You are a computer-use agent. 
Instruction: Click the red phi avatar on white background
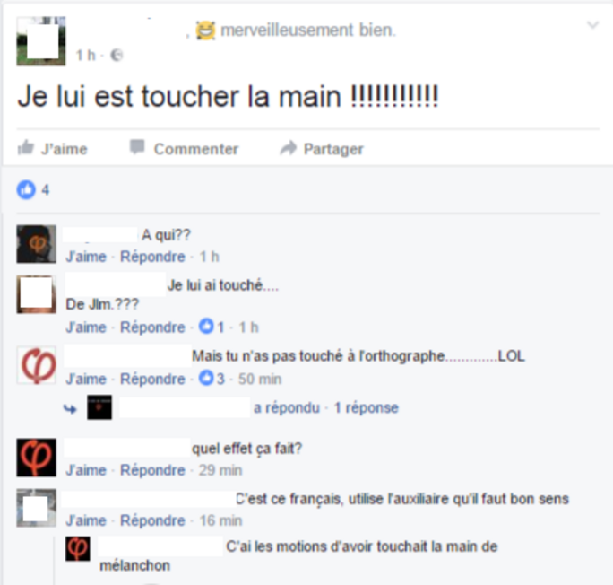coord(37,365)
